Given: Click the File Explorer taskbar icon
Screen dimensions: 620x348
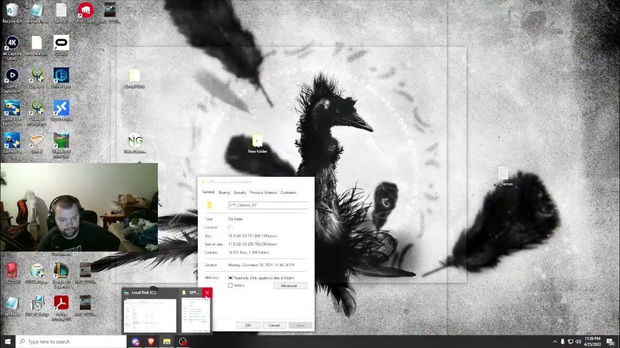Looking at the screenshot, I should [167, 342].
